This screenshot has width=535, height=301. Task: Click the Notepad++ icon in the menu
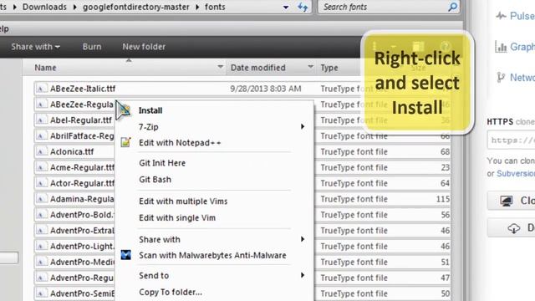coord(126,142)
